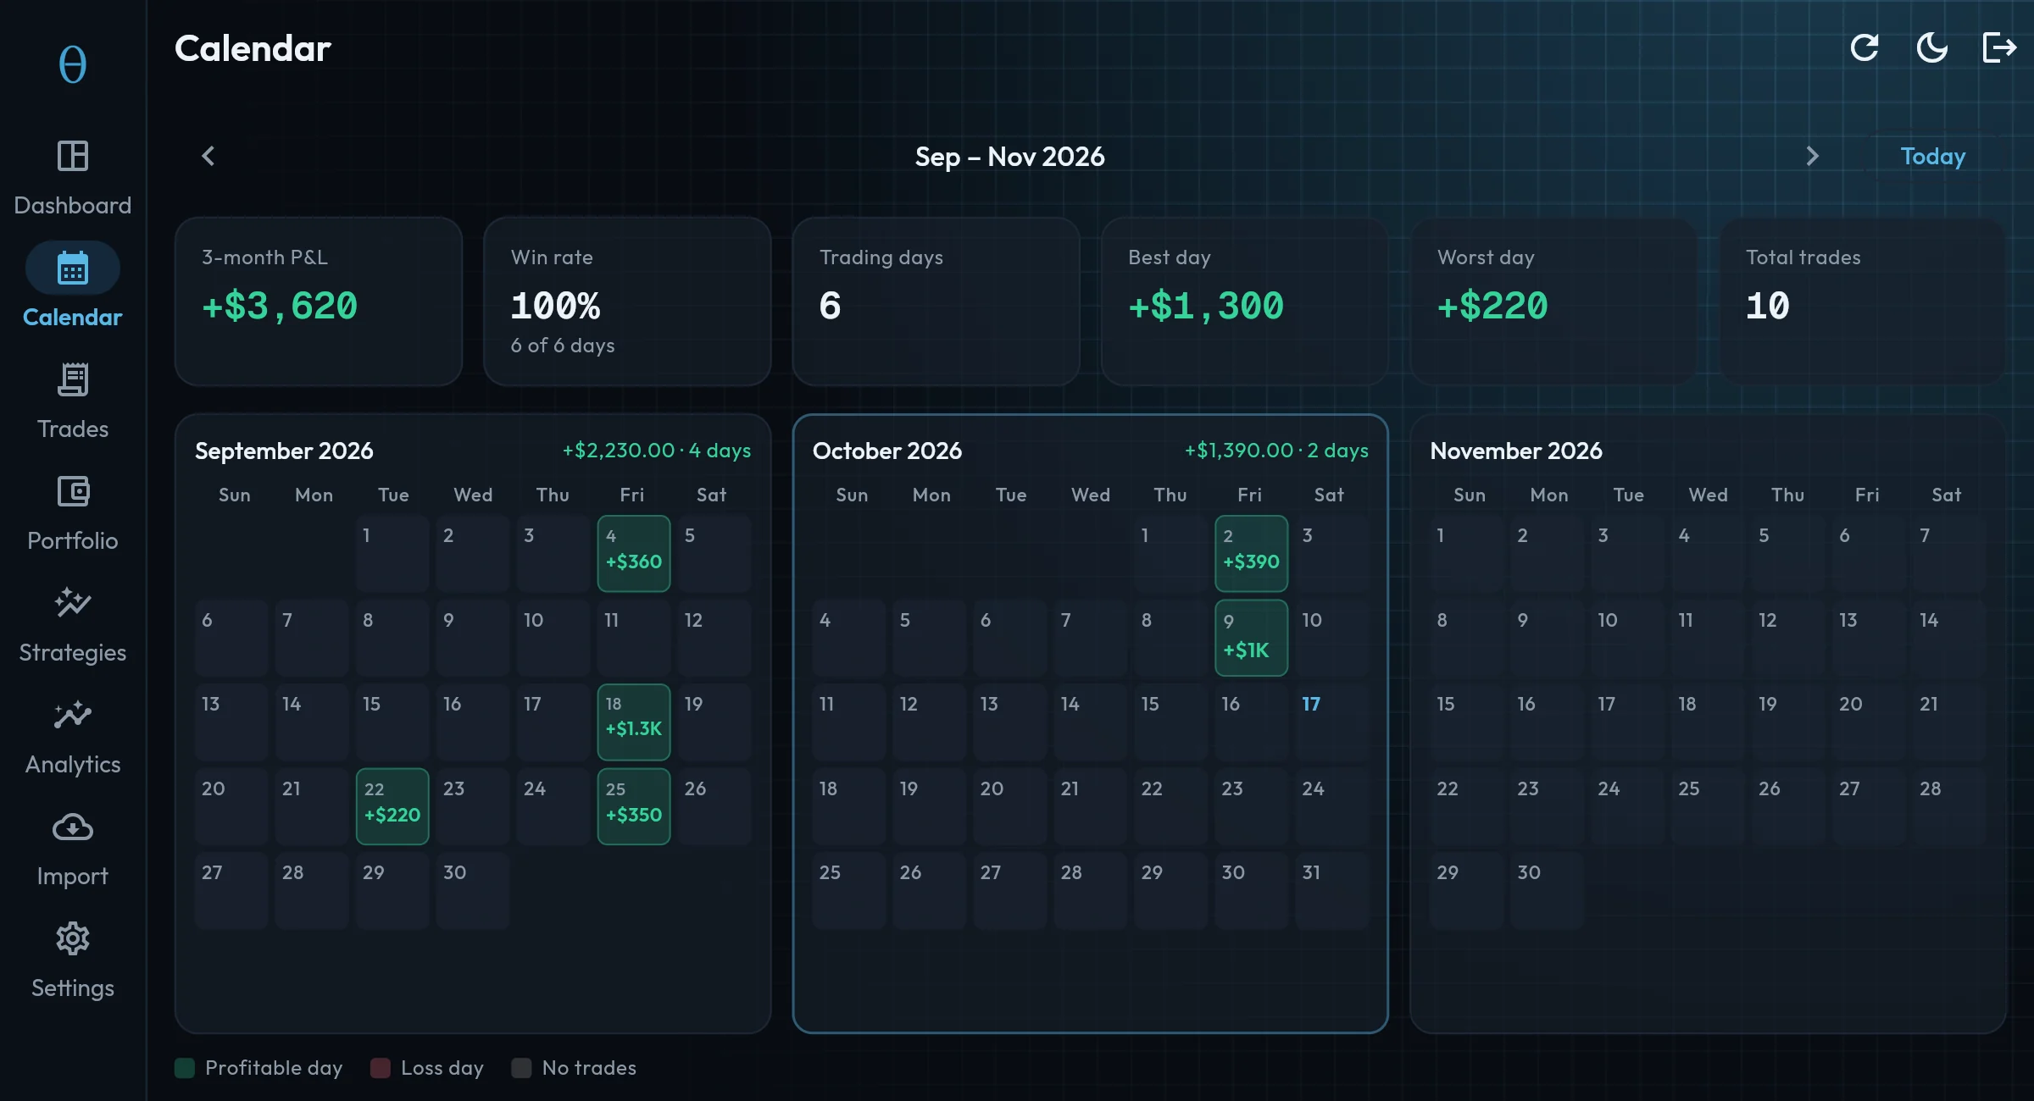The image size is (2034, 1101).
Task: Click the Trading days card
Action: click(x=936, y=302)
